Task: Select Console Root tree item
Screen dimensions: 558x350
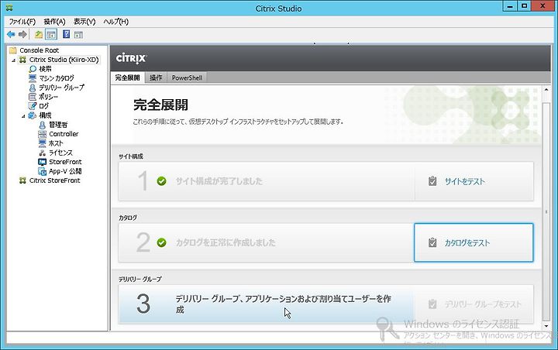Action: [x=40, y=50]
